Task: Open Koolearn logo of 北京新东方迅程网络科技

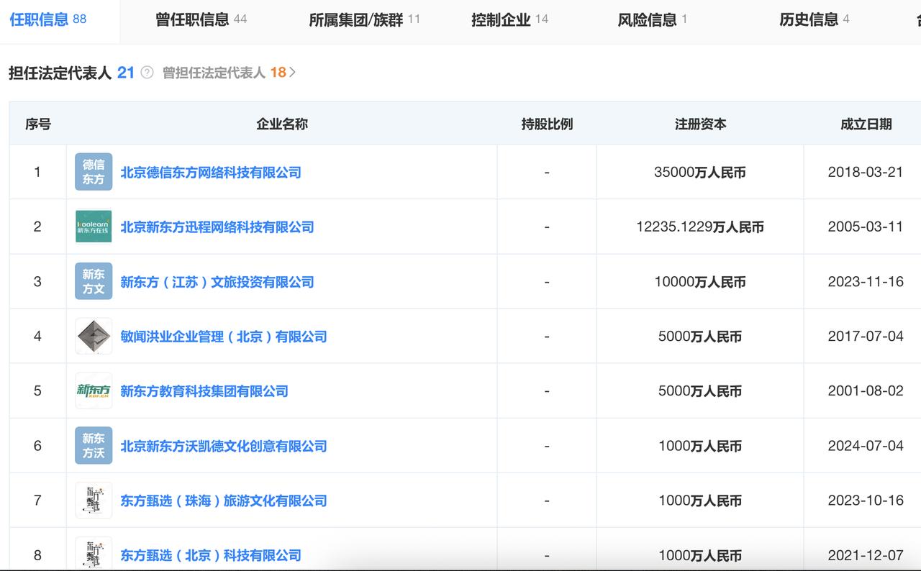Action: tap(94, 227)
